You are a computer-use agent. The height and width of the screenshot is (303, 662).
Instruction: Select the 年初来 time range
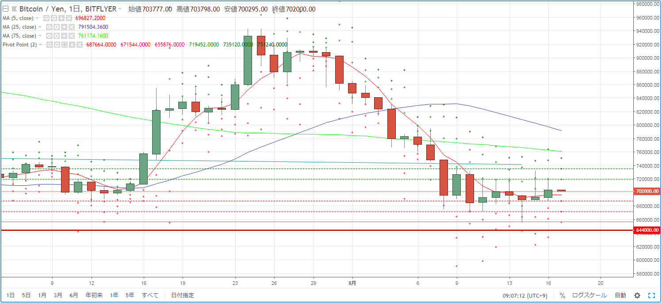click(94, 295)
